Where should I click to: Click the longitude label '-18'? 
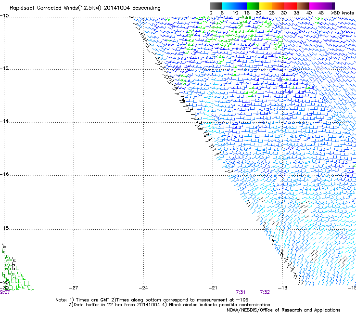pos(282,288)
